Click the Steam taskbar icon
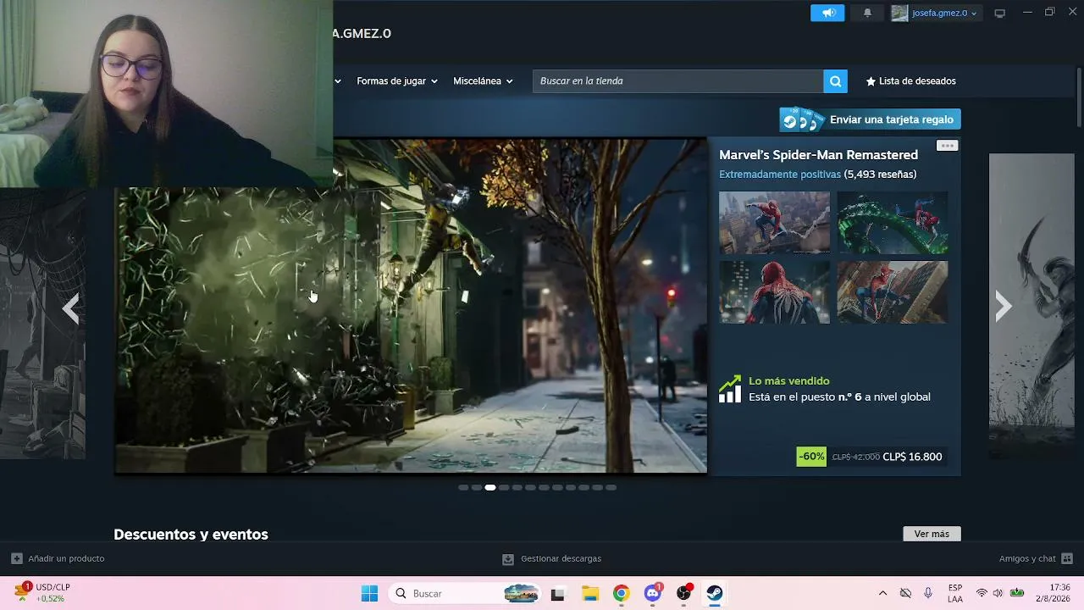This screenshot has width=1084, height=610. [715, 593]
